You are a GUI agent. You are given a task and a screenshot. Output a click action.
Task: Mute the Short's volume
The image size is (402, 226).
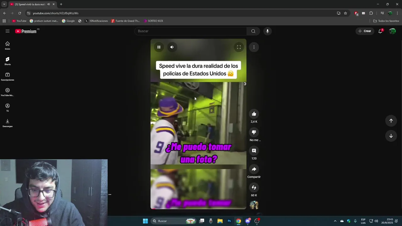[172, 47]
